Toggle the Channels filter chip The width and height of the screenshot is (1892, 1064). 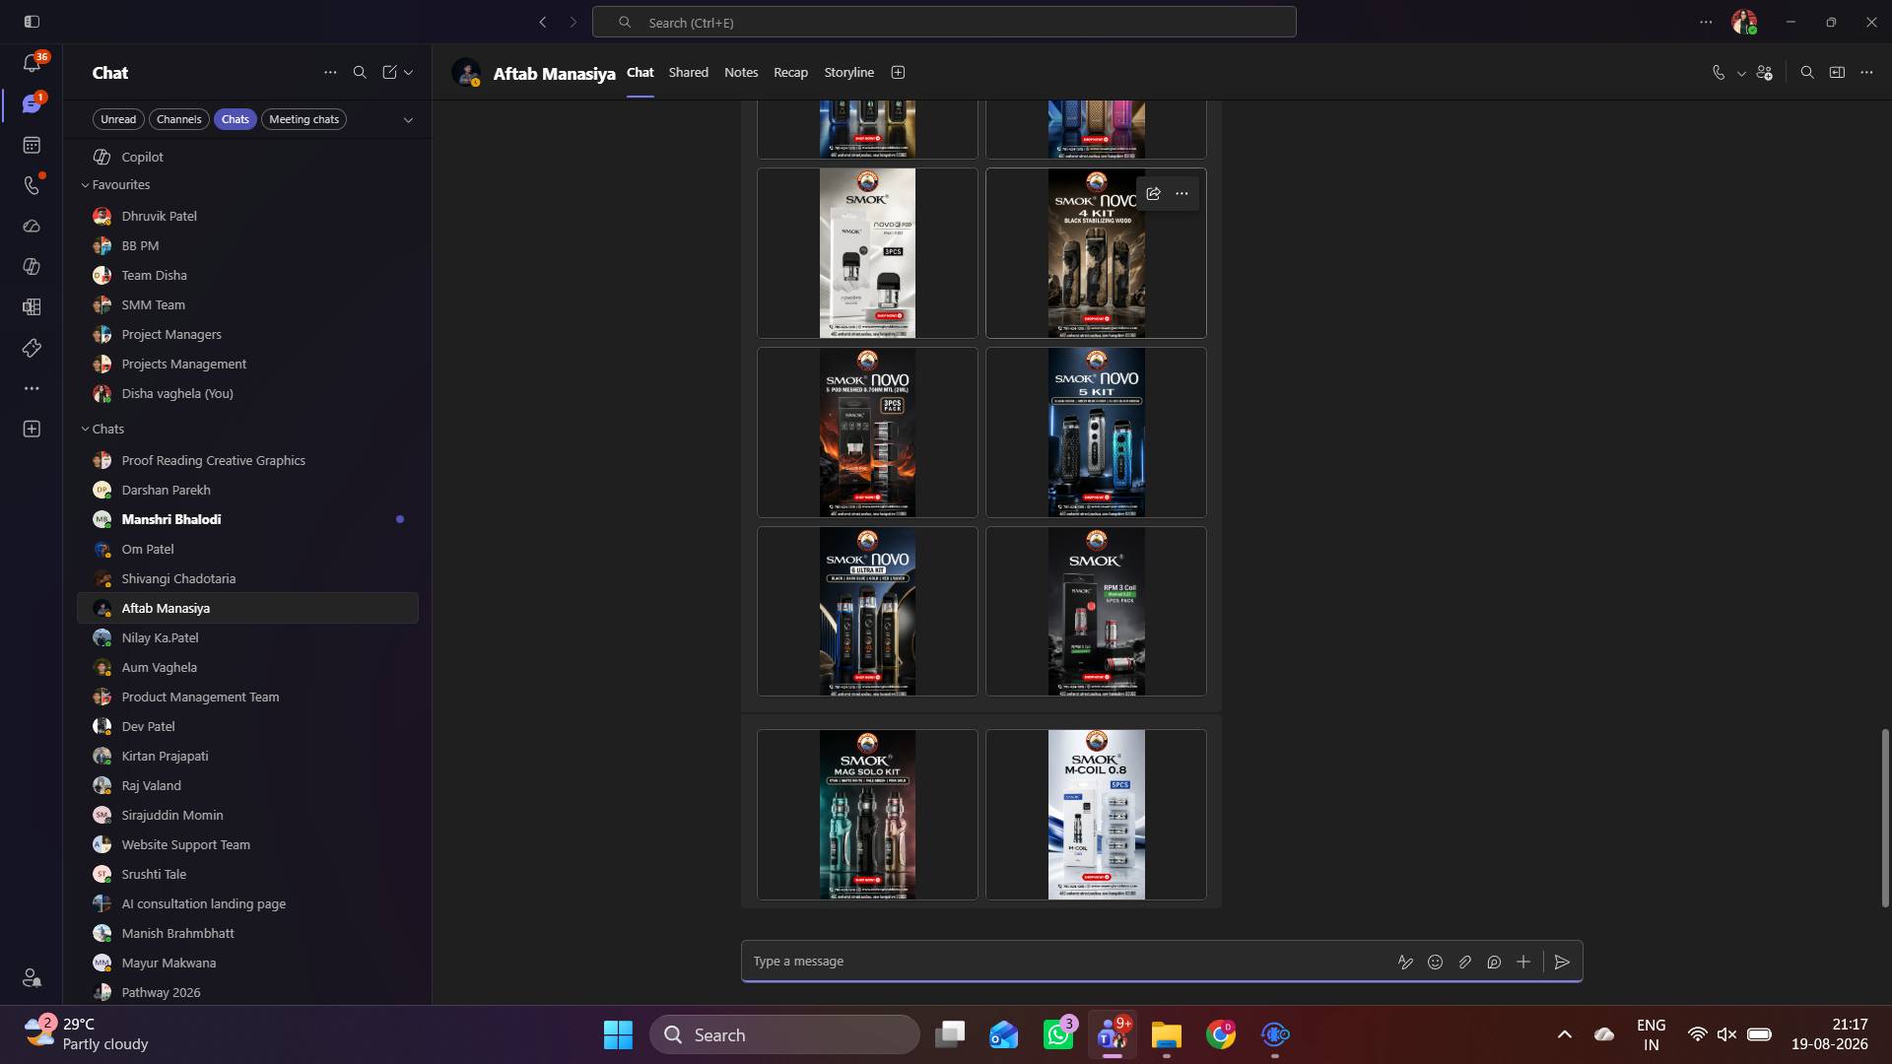pos(178,119)
